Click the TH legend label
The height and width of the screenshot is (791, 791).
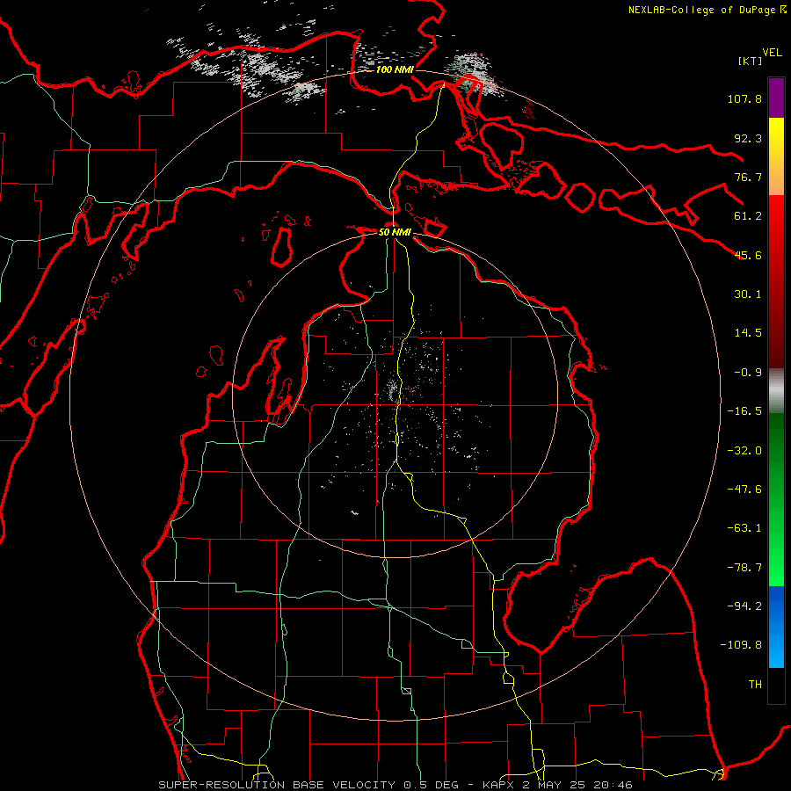point(755,685)
